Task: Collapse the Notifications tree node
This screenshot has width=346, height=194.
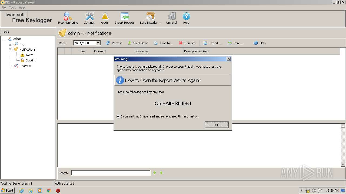Action: [10, 50]
